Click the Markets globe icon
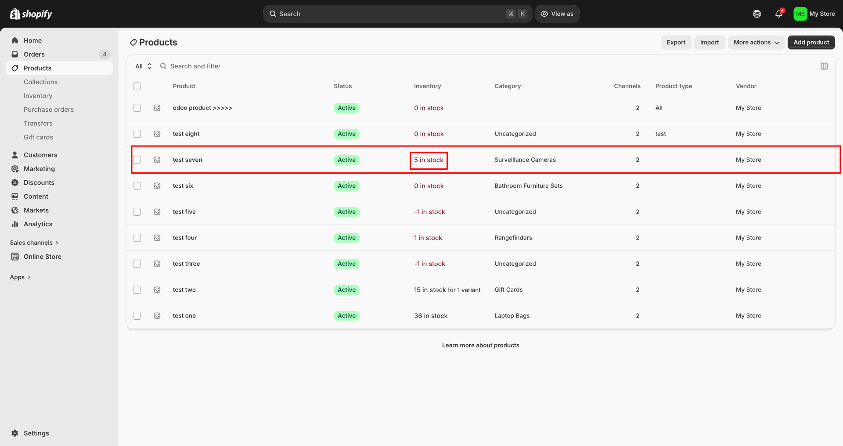 click(15, 210)
